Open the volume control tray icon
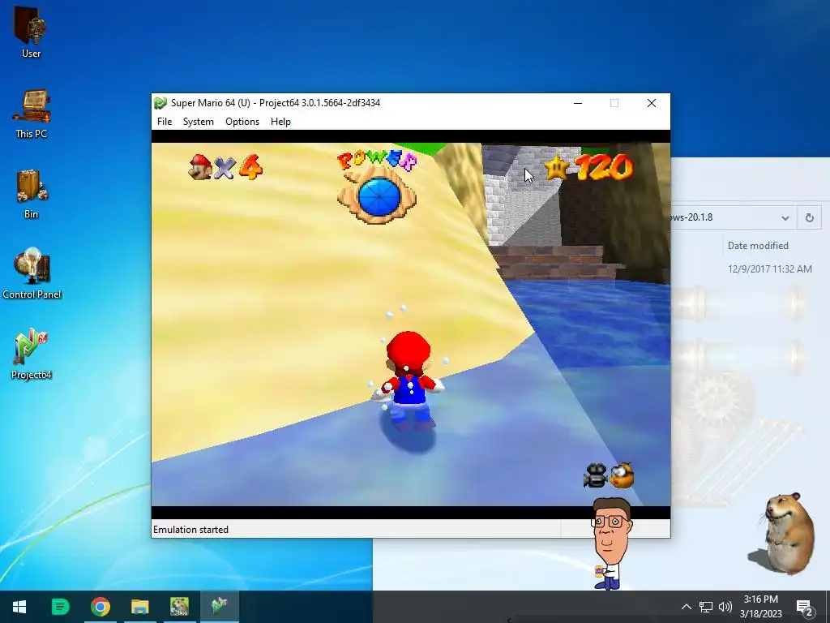The height and width of the screenshot is (623, 830). (725, 607)
